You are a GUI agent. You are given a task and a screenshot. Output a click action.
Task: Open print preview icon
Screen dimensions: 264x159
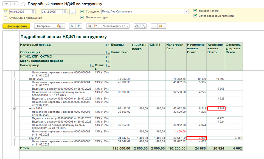(x=143, y=26)
